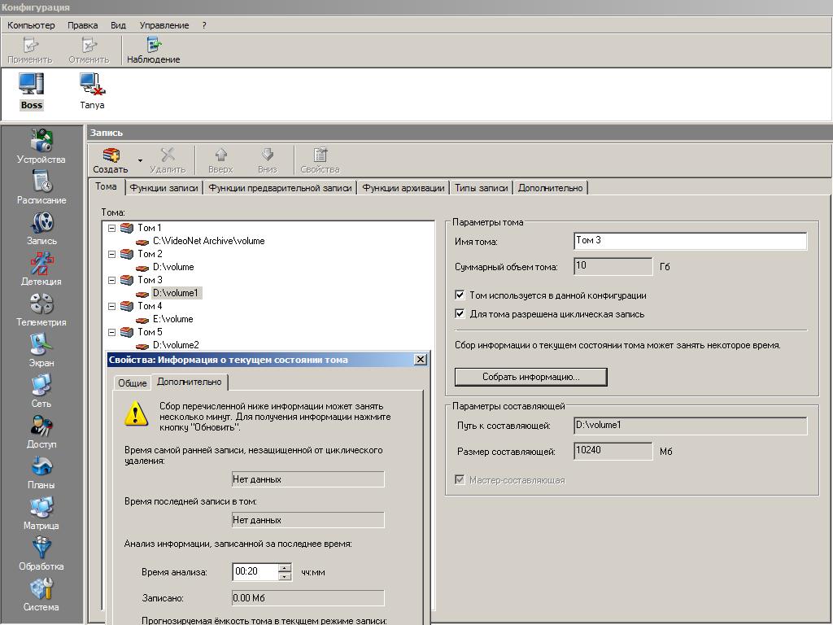Click the Применить toolbar button

click(30, 50)
